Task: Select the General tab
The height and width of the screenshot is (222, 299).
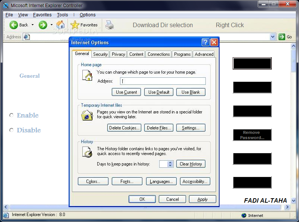Action: tap(82, 54)
